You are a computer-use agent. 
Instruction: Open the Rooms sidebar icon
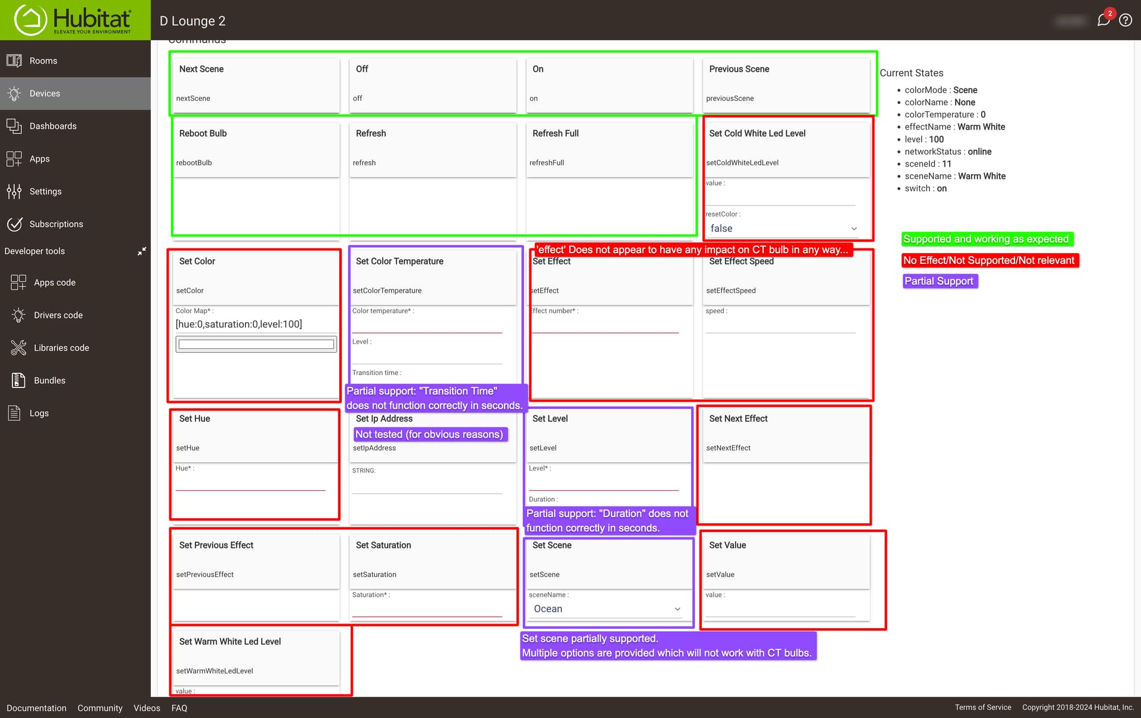(x=14, y=61)
